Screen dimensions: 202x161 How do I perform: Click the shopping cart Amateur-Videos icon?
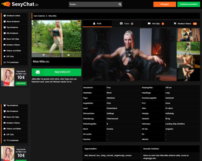[x=175, y=23]
